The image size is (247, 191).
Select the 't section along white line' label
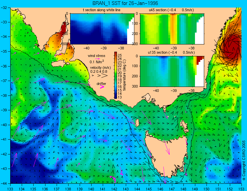click(102, 10)
